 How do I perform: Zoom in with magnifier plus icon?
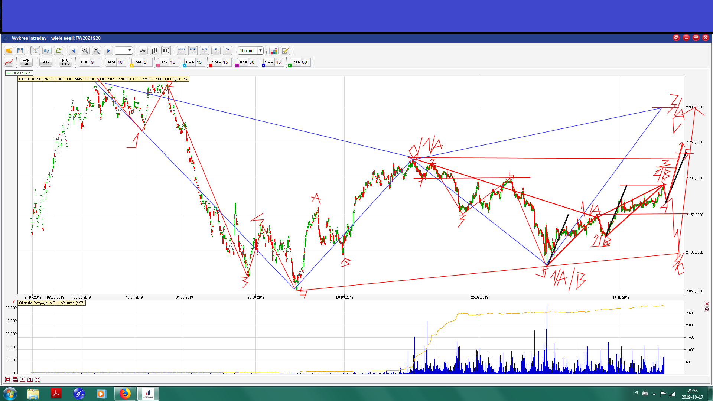[85, 50]
